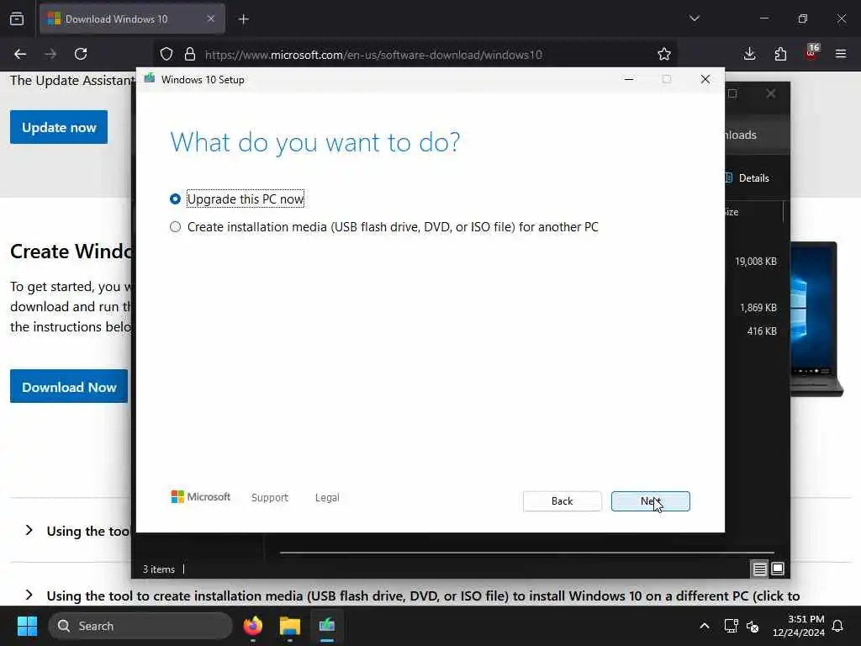Screen dimensions: 861x646
Task: Restore down the Firefox window
Action: 803,19
